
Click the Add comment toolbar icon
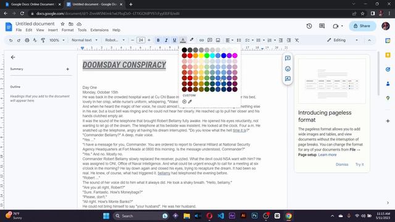coord(210,40)
